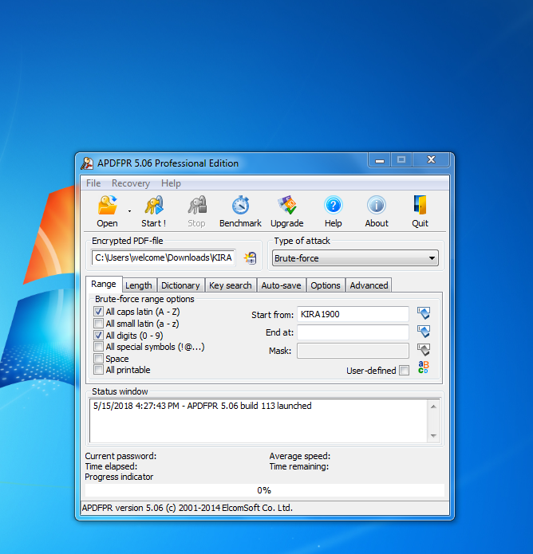Run the Benchmark speed test
The height and width of the screenshot is (554, 533).
[240, 211]
